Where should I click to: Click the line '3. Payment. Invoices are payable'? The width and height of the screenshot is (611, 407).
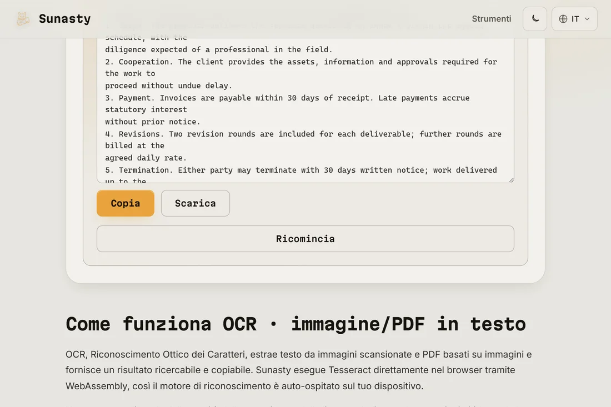coord(287,98)
